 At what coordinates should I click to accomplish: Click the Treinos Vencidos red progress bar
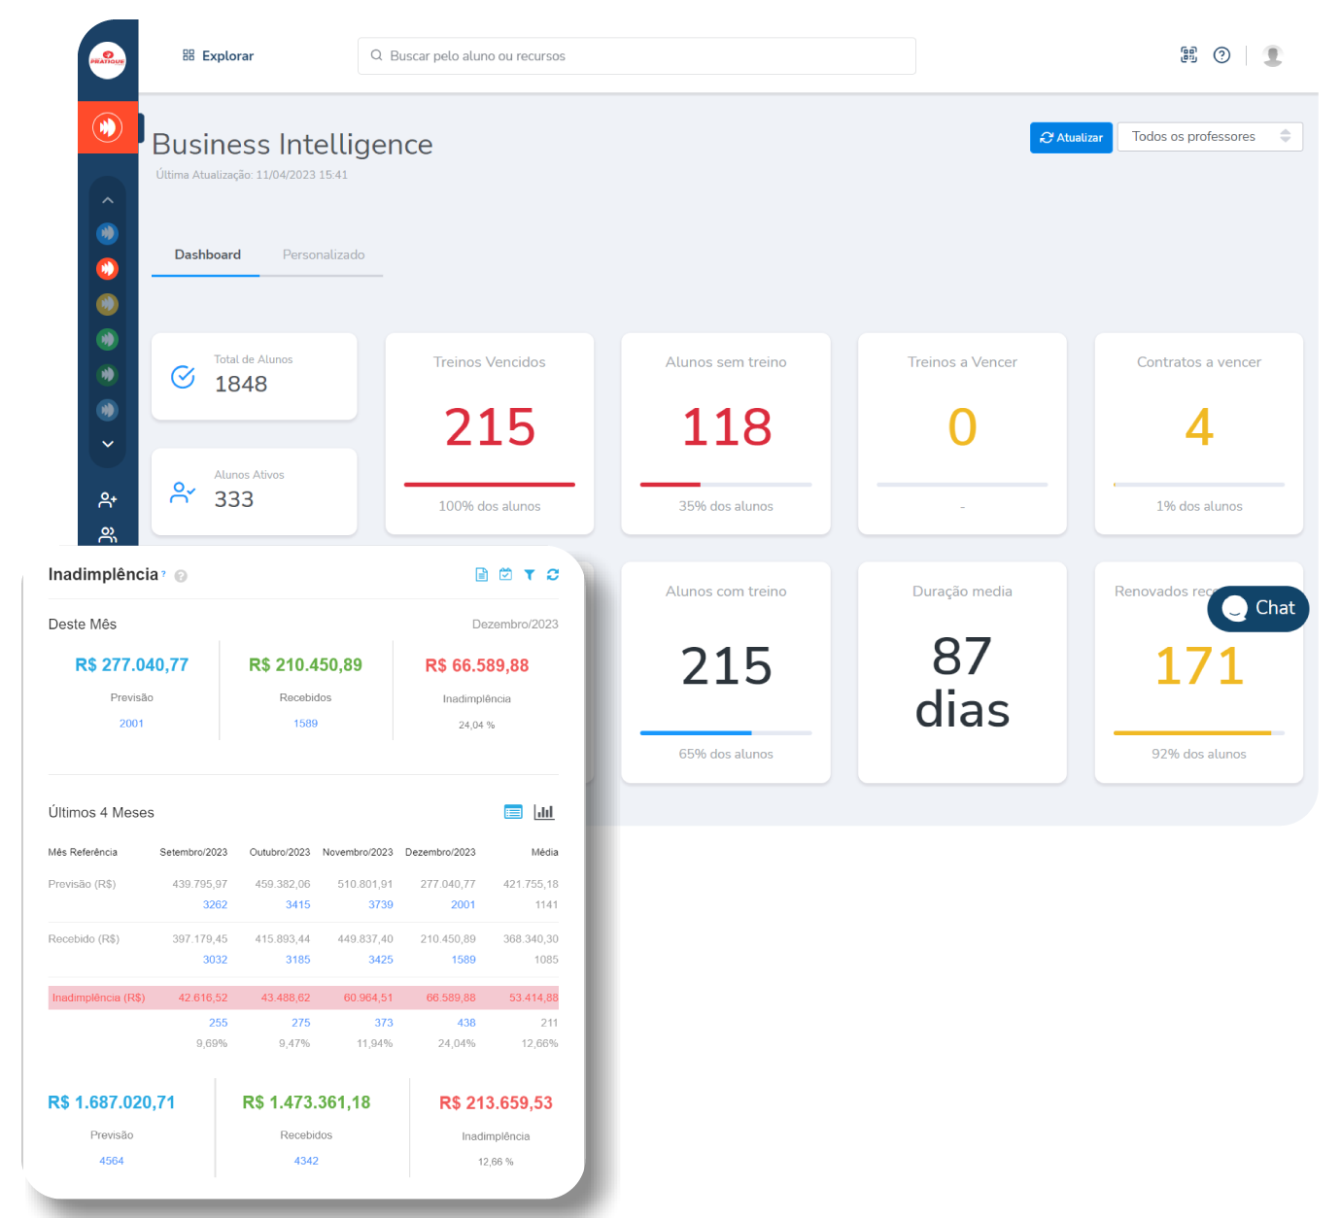click(x=490, y=485)
